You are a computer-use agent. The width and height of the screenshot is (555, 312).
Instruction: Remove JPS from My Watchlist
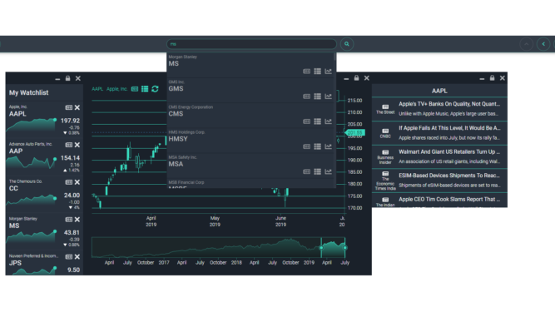[77, 257]
